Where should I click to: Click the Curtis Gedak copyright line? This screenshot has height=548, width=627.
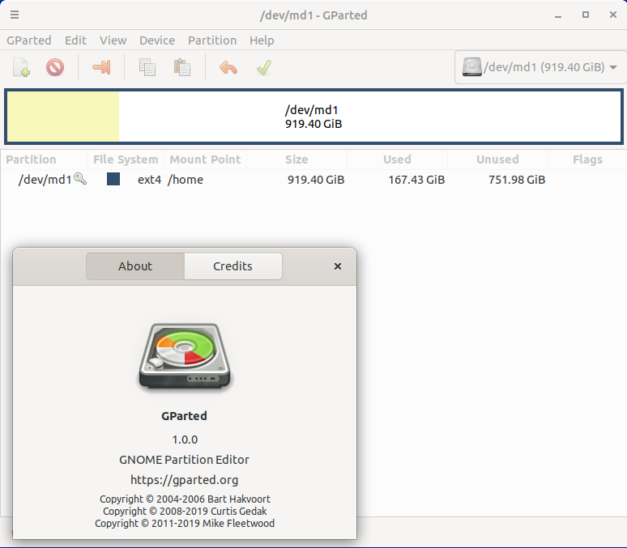coord(185,512)
